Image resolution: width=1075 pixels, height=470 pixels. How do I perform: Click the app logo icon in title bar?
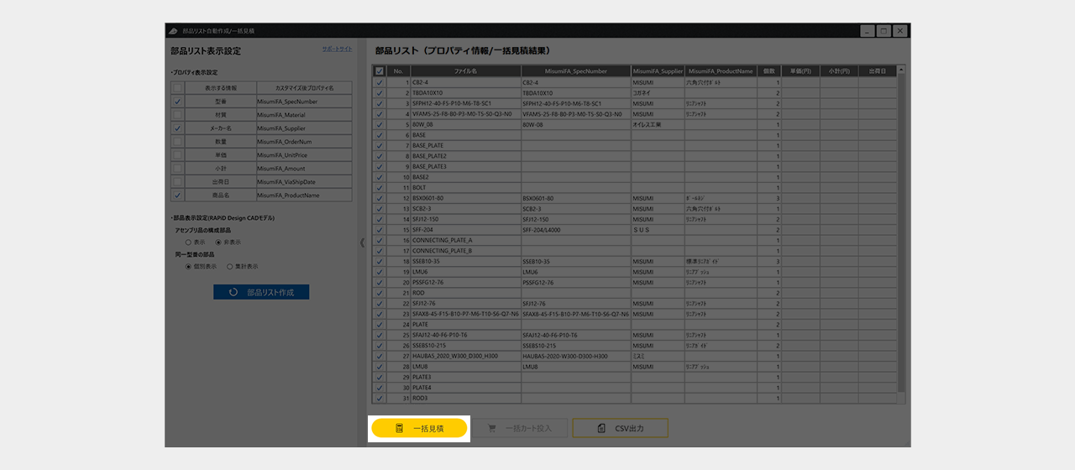point(172,30)
